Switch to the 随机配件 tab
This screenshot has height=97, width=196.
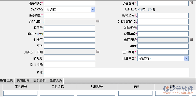coord(23,80)
